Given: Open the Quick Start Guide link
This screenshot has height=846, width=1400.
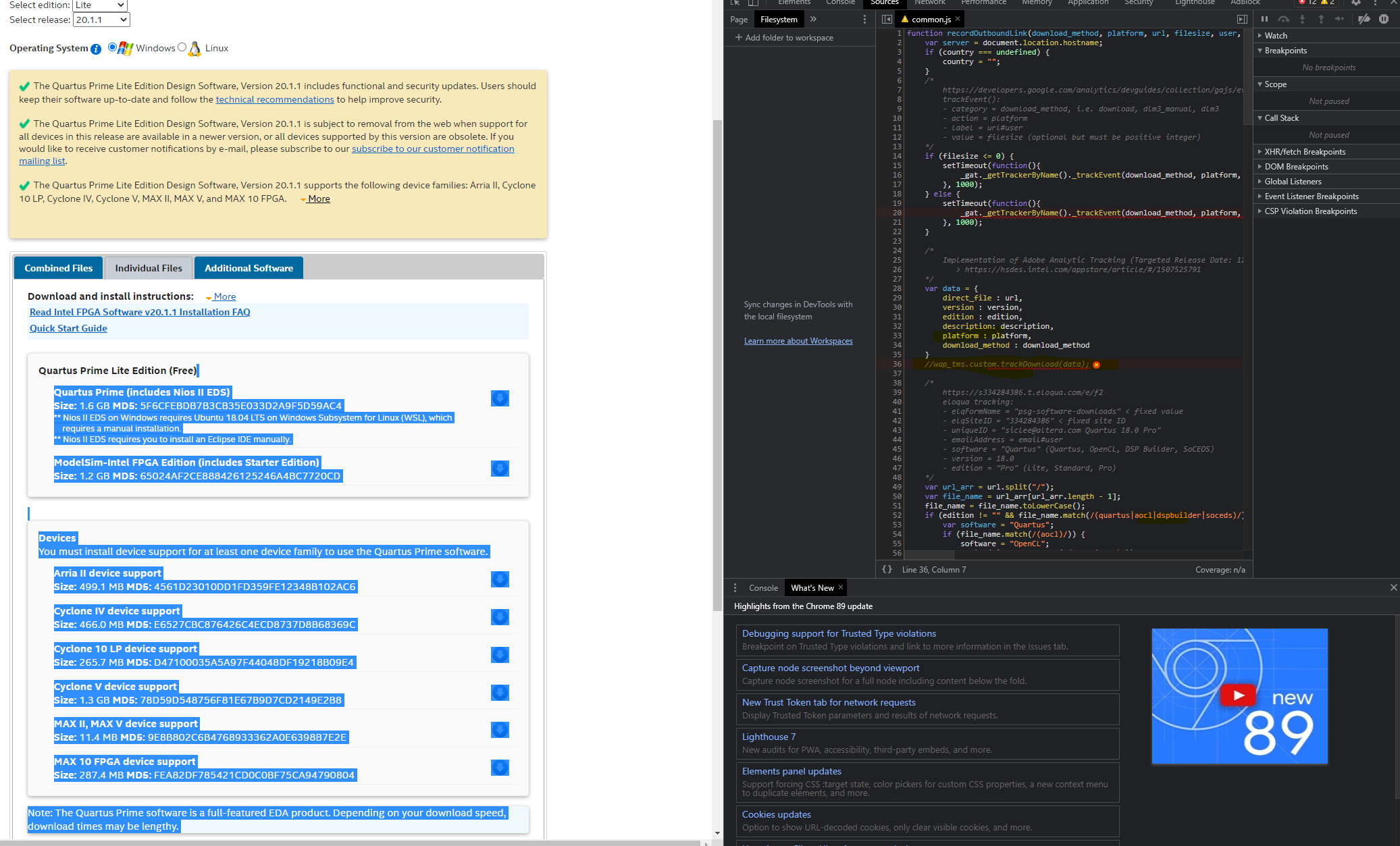Looking at the screenshot, I should pos(68,328).
